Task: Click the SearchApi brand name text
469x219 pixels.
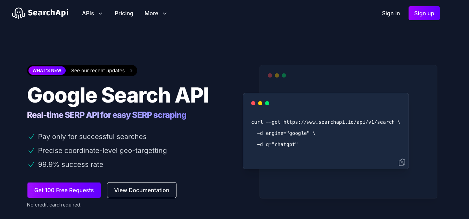Action: click(x=48, y=13)
